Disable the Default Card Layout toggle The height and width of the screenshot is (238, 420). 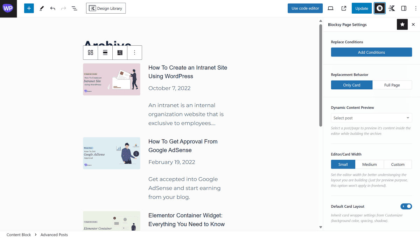tap(406, 206)
